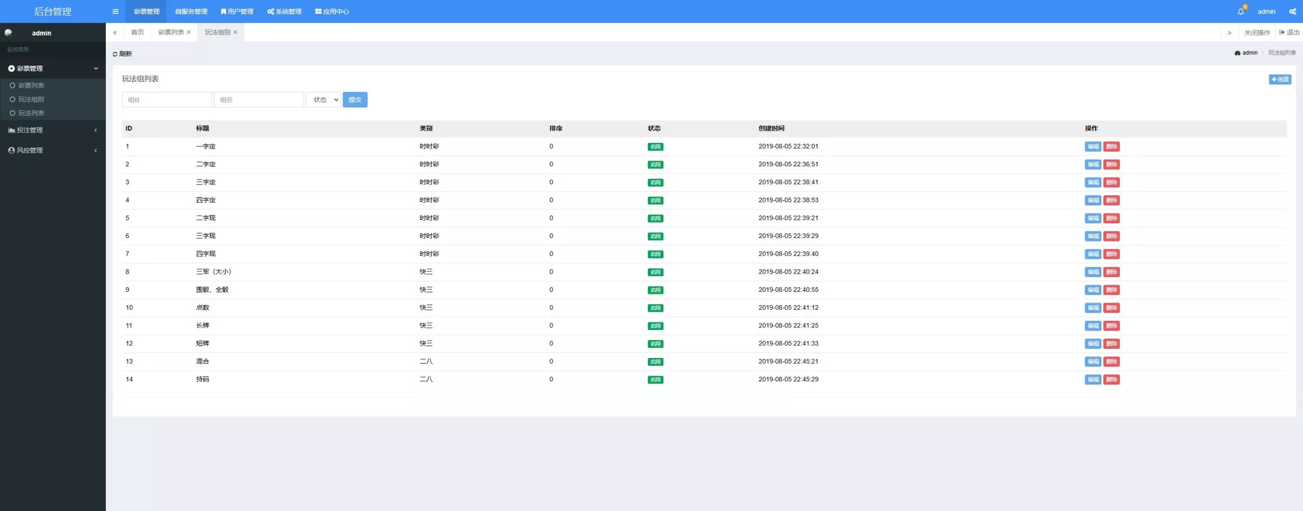Click the 组名 input field

click(x=259, y=100)
